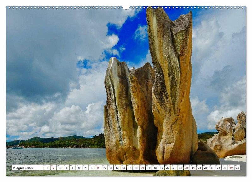Select date cell 5

pyautogui.click(x=72, y=167)
